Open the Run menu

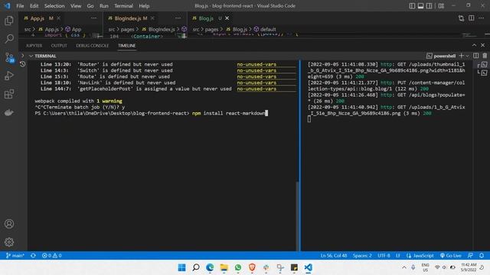(x=104, y=6)
